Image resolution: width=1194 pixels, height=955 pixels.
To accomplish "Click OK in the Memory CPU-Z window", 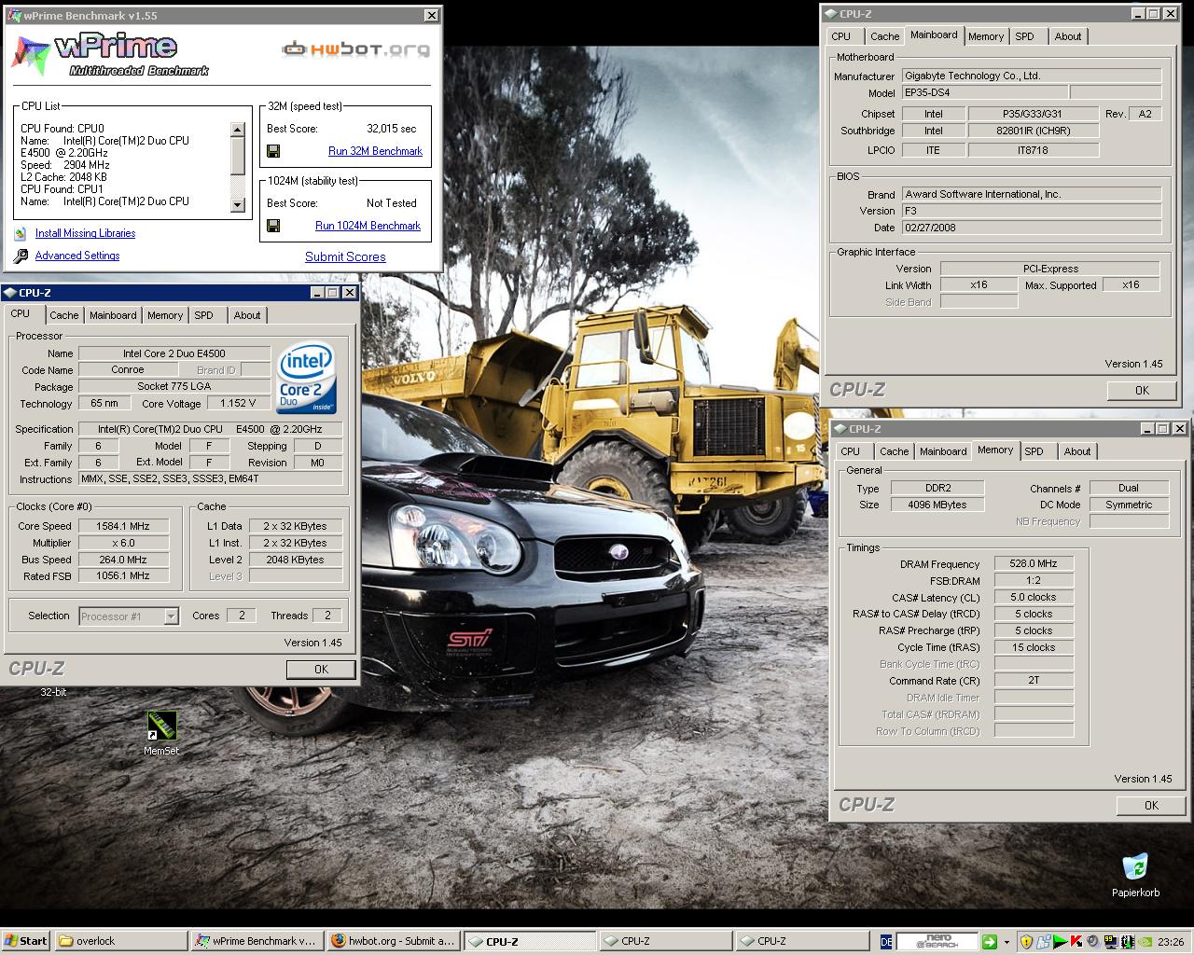I will tap(1151, 805).
